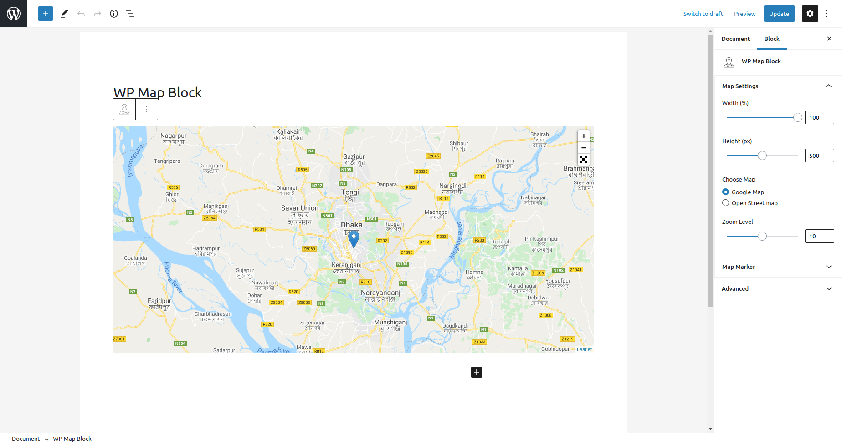Click the map zoom in plus button

click(x=584, y=136)
